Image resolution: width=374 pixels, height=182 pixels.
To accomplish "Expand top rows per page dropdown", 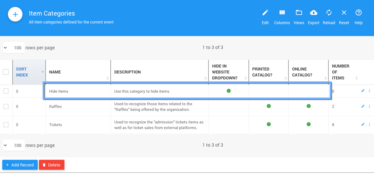I will pyautogui.click(x=13, y=48).
